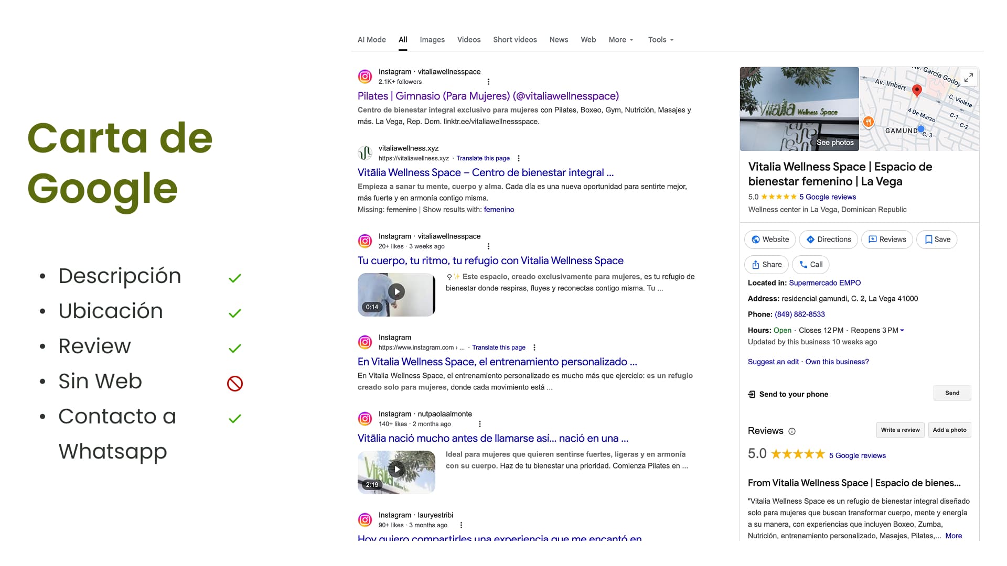Click the orange restaurant marker on the map
Screen dimensions: 1007x566
868,122
